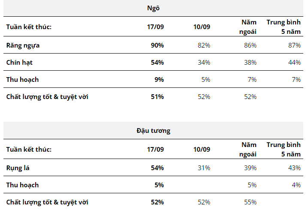Screen dimensions: 308x210
Task: Click the 44% value in Chín hạt row
Action: (294, 62)
